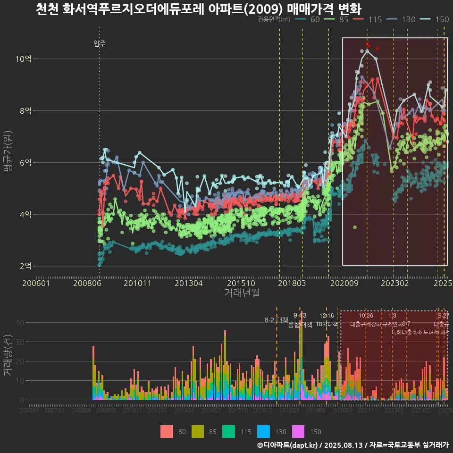The image size is (453, 453).
Task: Click '200908' on the volume chart x-axis
Action: [x=106, y=410]
